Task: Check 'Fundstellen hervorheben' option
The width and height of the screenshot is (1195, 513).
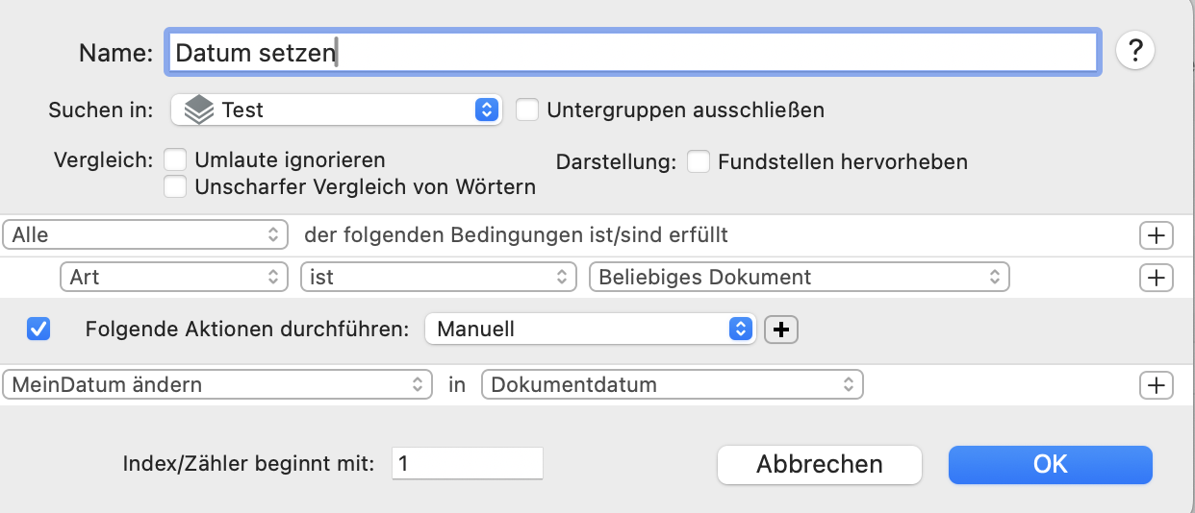Action: coord(699,161)
